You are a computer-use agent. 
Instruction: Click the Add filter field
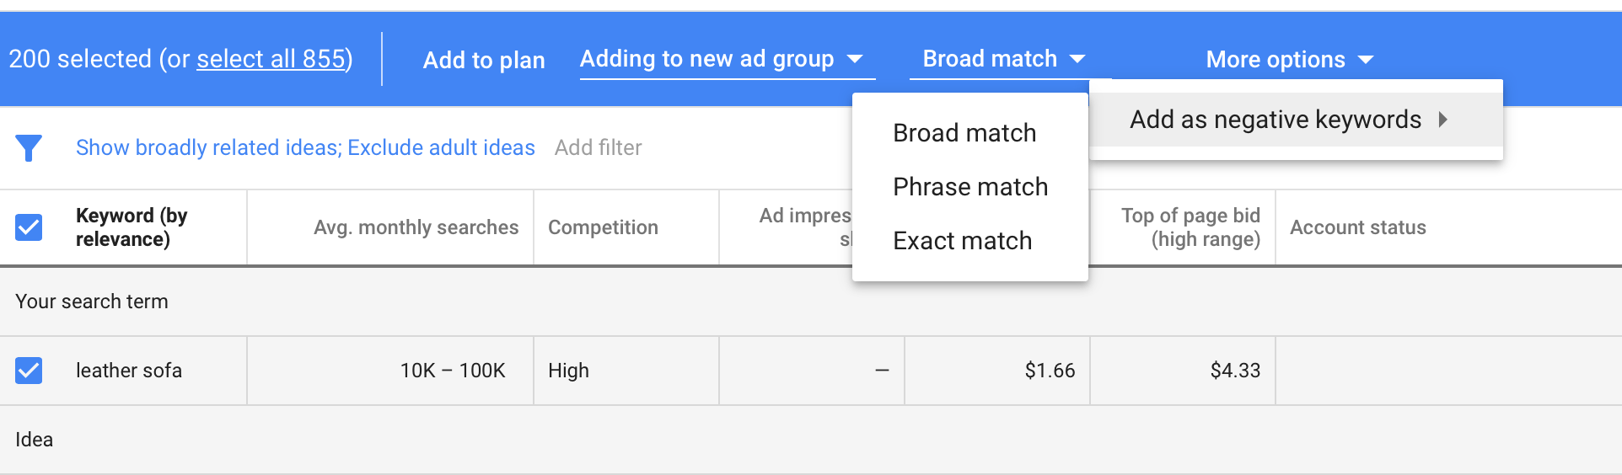coord(599,147)
